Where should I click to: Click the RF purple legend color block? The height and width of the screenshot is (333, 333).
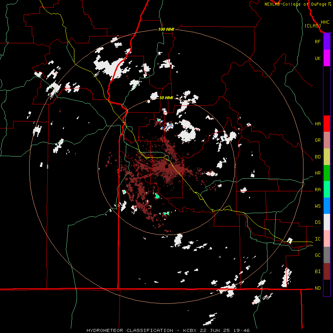(327, 41)
